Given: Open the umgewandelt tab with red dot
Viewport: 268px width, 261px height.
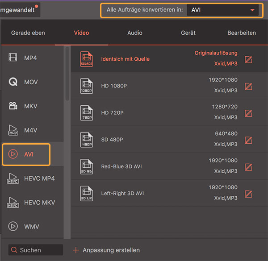Looking at the screenshot, I should click(19, 10).
